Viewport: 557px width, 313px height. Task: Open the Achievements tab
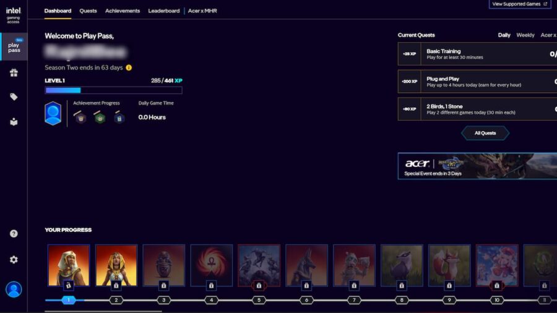click(123, 11)
